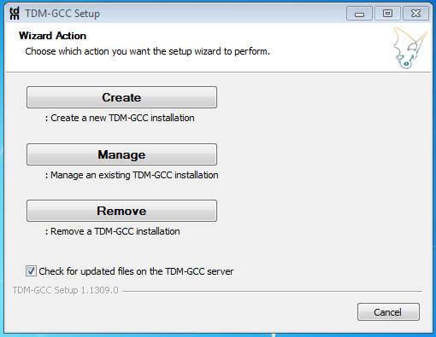
Task: Click the 'Wizard Action' heading
Action: (x=52, y=36)
